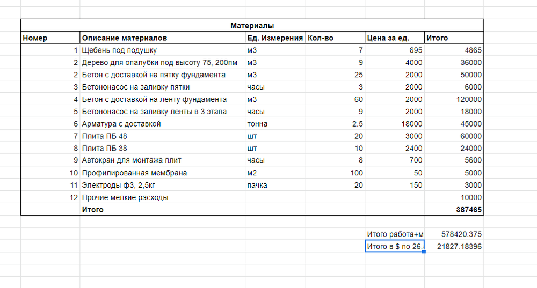Select the 'Материалы' merged title cell
This screenshot has height=288, width=537.
click(252, 25)
